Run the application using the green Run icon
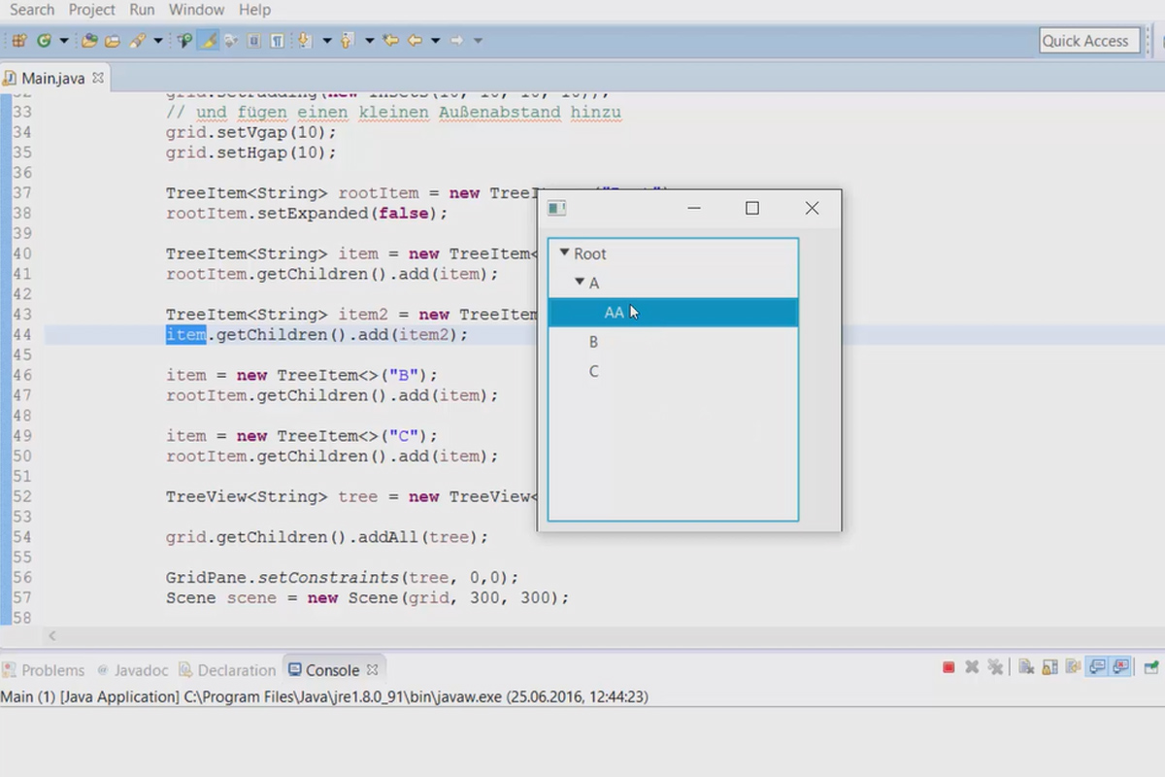Viewport: 1165px width, 777px height. [x=45, y=40]
